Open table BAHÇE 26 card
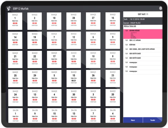Viewport: 168px width, 128px height. pyautogui.click(x=93, y=78)
